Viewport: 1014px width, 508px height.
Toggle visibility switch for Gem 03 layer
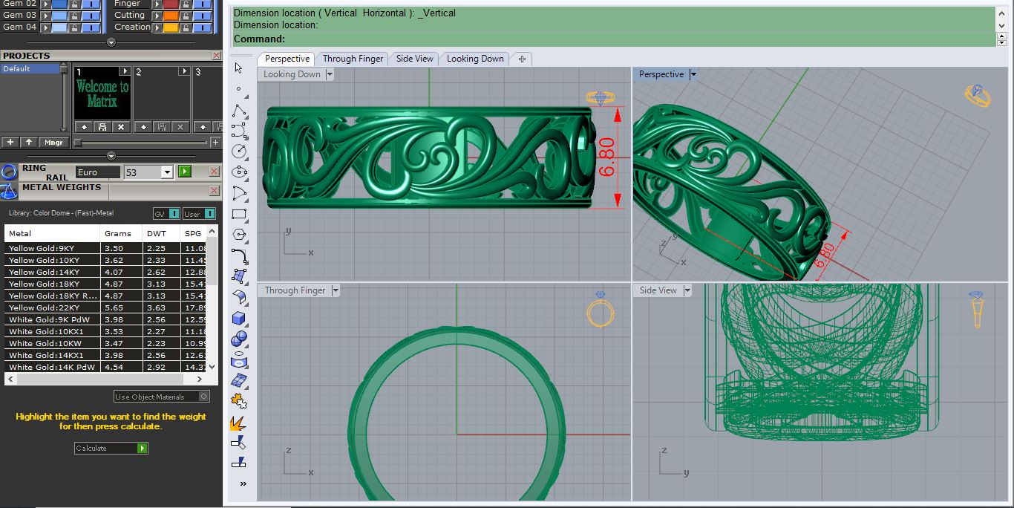click(x=91, y=15)
